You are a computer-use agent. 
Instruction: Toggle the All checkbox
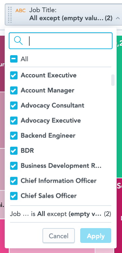pos(14,59)
